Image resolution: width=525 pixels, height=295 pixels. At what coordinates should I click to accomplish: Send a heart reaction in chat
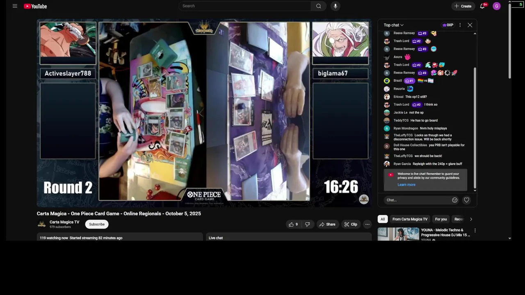pyautogui.click(x=466, y=200)
